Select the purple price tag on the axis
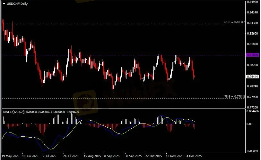Screen dimensions: 261x160 tap(252, 55)
